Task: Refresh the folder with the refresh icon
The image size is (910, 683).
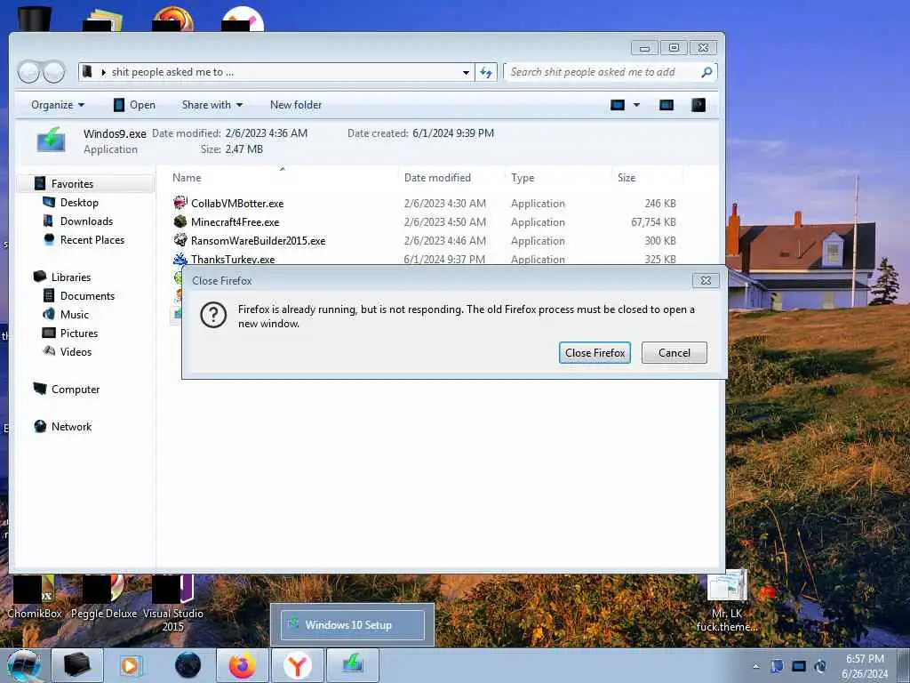Action: pos(486,73)
